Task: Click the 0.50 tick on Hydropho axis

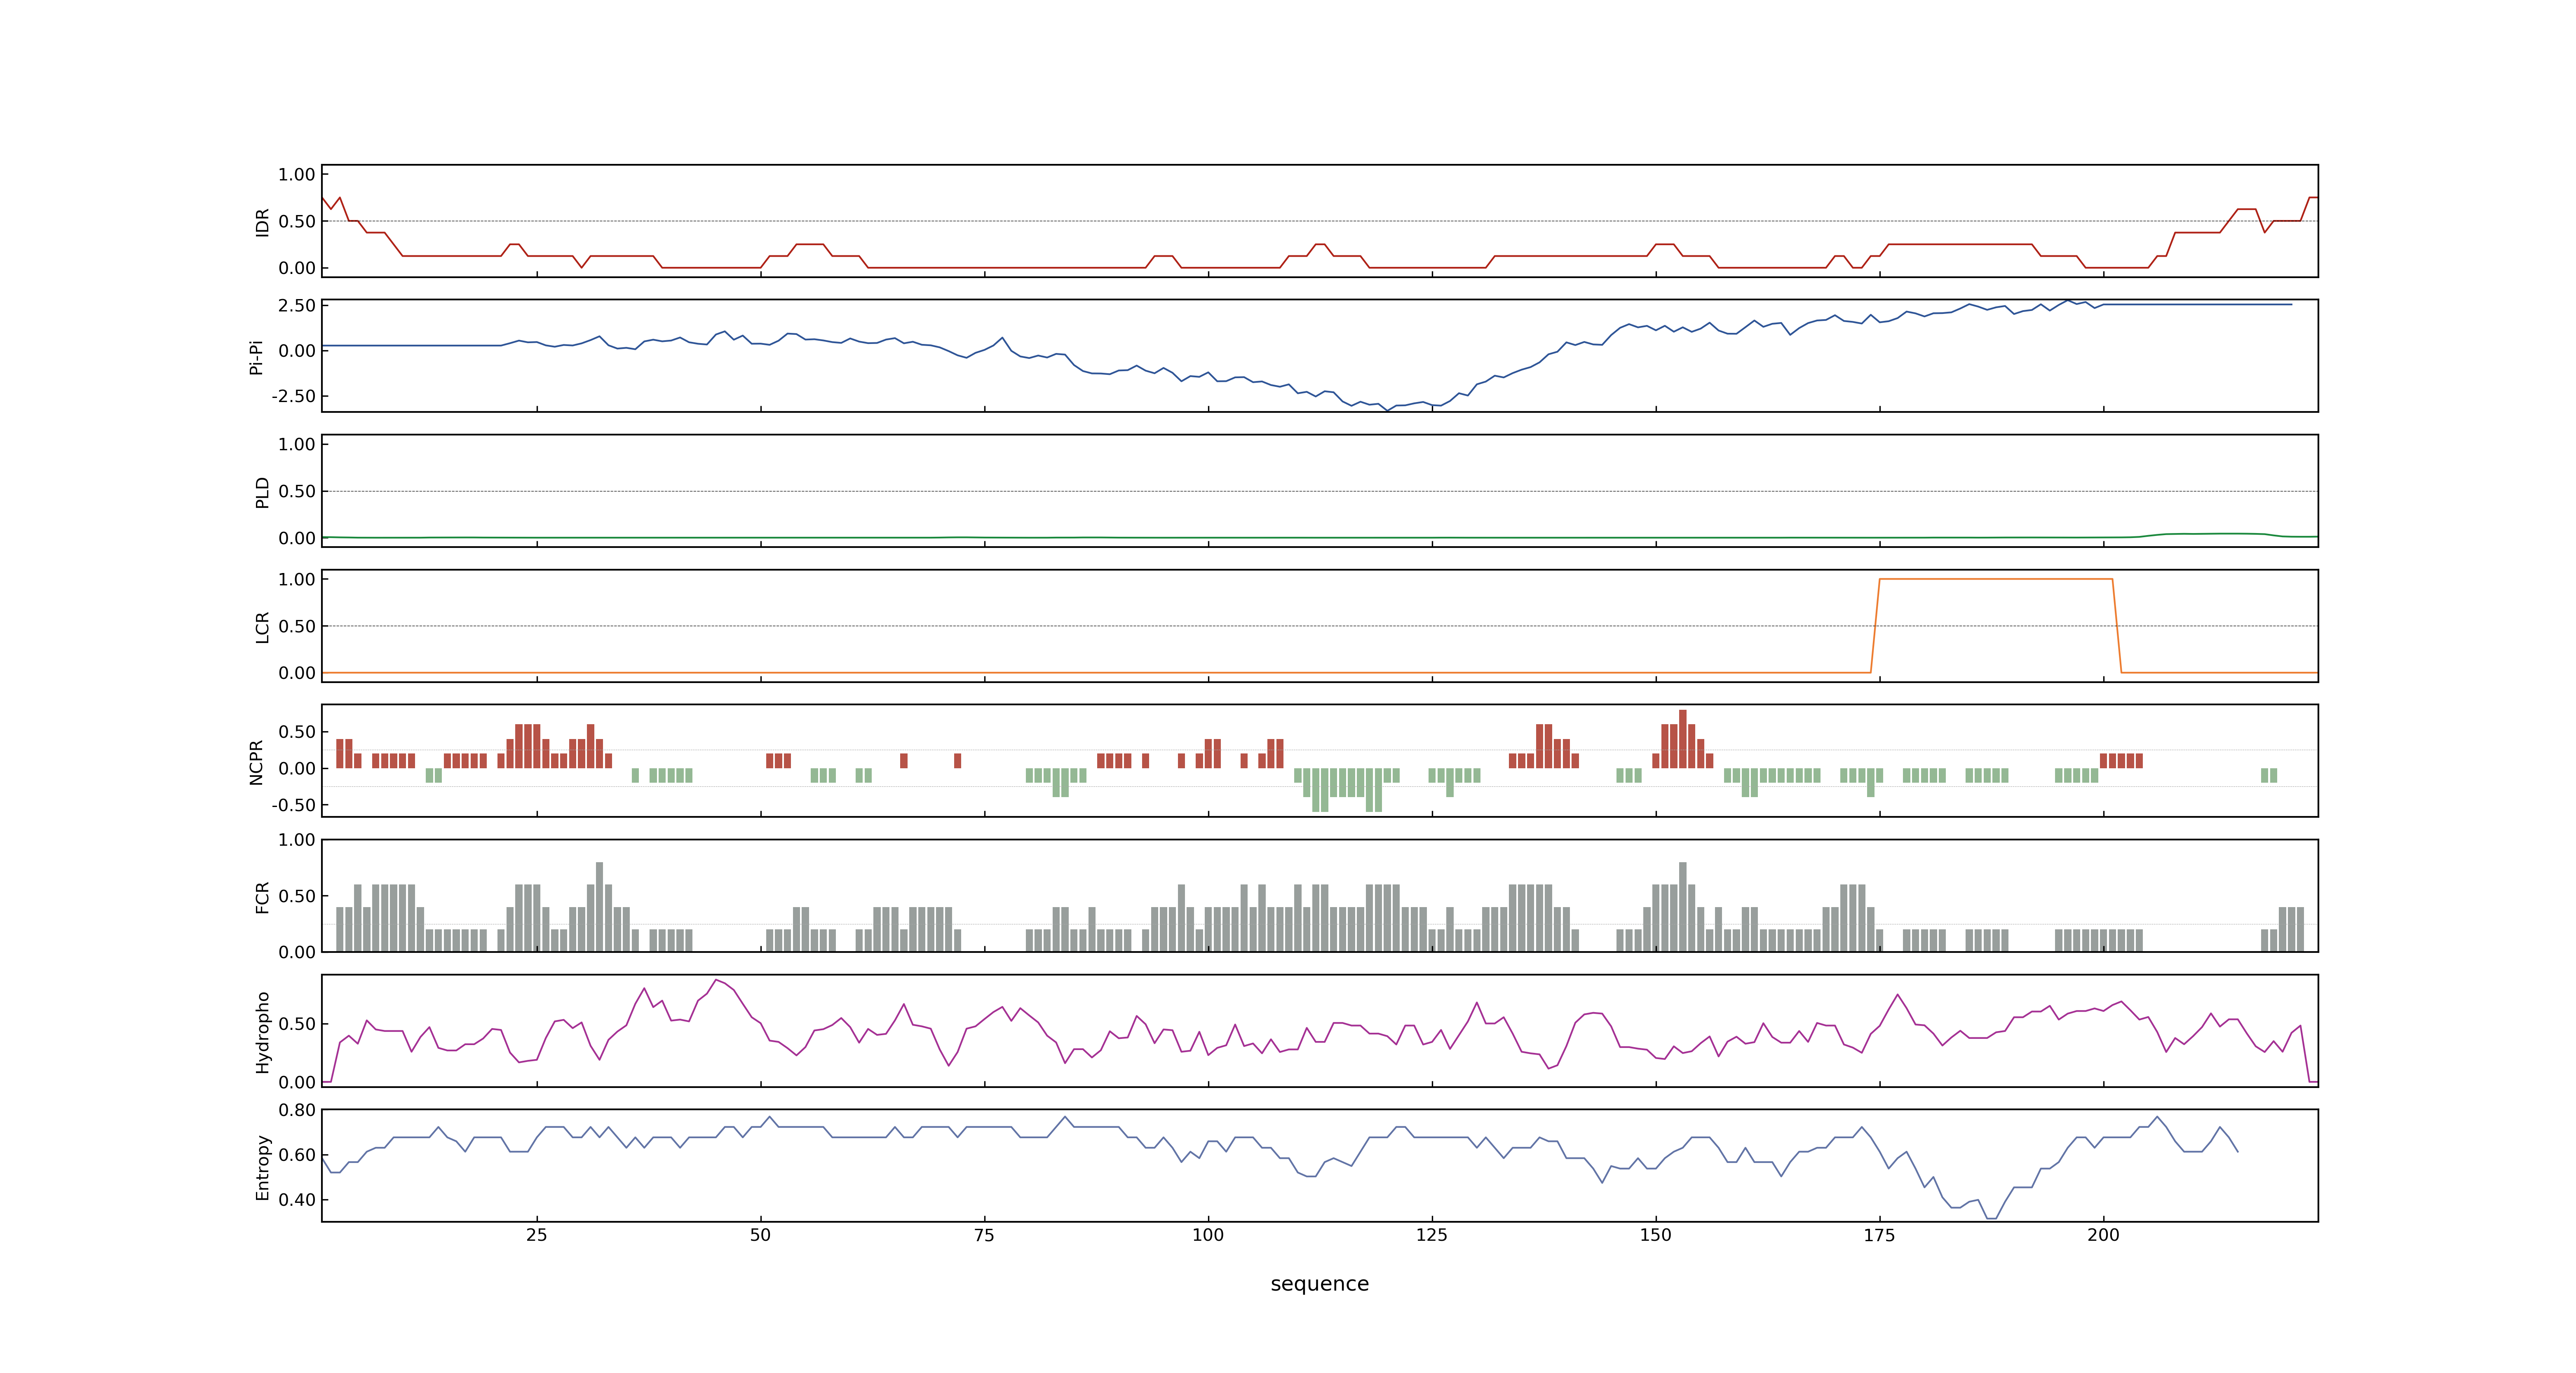Action: (297, 1024)
